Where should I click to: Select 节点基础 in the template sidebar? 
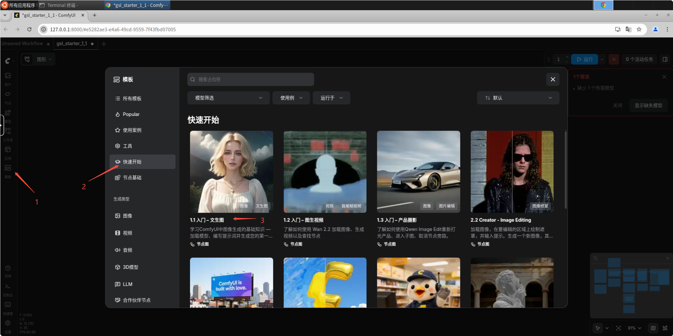point(142,178)
